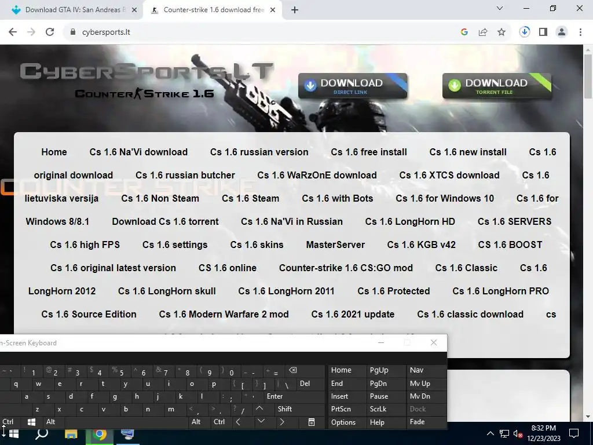Image resolution: width=593 pixels, height=445 pixels.
Task: Open a new browser tab
Action: 295,10
